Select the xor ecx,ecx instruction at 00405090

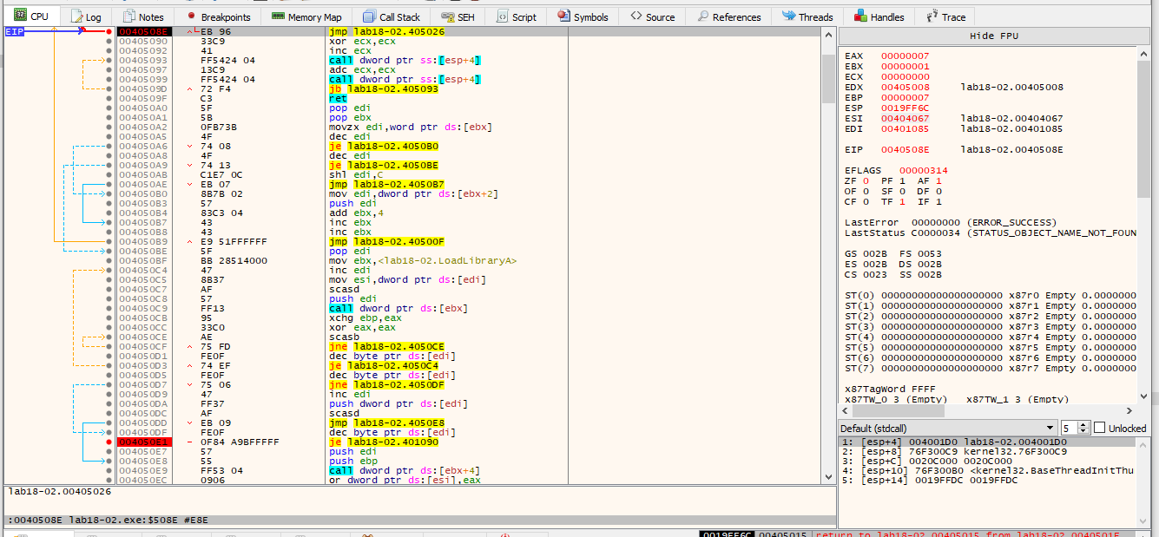click(x=357, y=42)
